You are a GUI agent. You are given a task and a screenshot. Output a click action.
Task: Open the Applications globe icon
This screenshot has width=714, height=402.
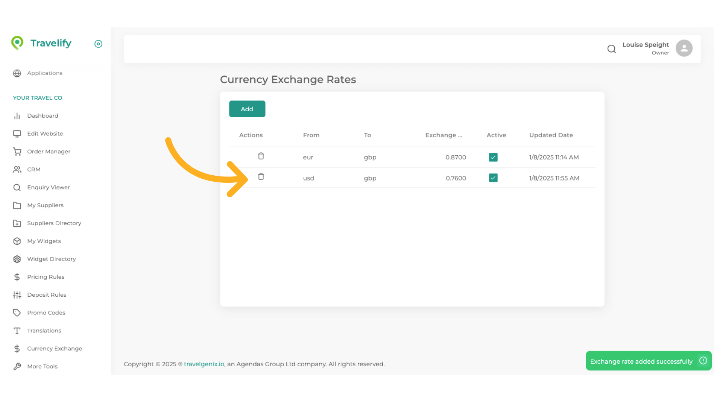pos(17,73)
